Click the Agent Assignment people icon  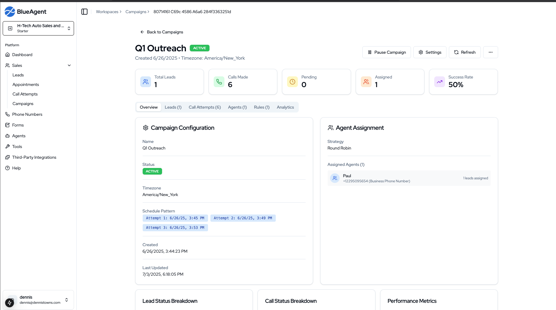(x=331, y=128)
